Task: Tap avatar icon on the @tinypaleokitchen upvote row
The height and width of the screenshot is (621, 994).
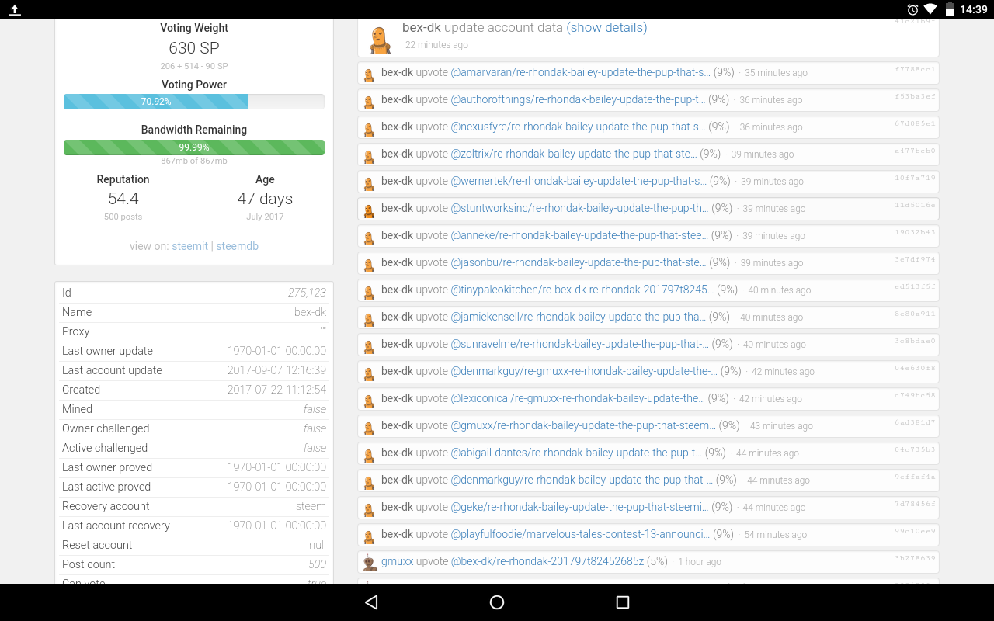Action: [x=370, y=292]
